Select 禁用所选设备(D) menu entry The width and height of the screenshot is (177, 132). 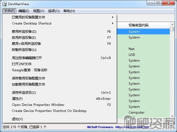(24, 31)
